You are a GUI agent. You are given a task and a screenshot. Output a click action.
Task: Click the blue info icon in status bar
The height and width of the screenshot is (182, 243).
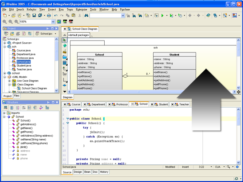tap(237, 167)
